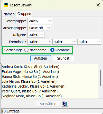The width and height of the screenshot is (103, 114).
Task: Select Vorname sorting radio button
Action: click(x=52, y=50)
